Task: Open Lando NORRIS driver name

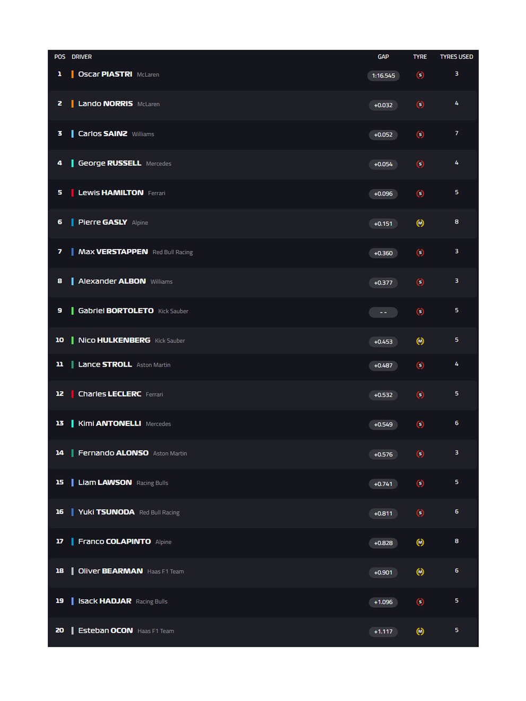Action: point(106,104)
